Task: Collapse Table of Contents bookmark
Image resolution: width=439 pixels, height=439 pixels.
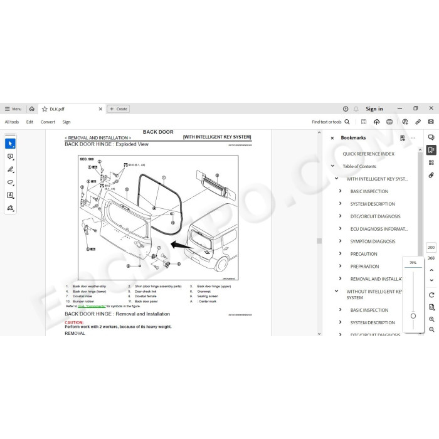Action: [332, 166]
